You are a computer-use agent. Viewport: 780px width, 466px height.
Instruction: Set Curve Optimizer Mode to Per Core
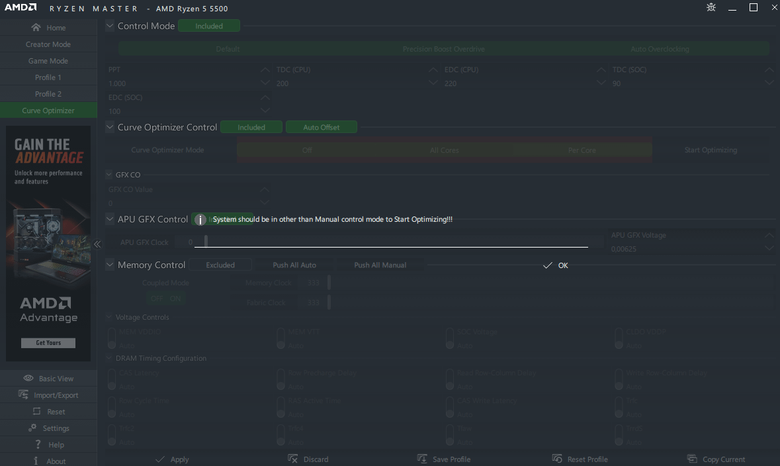coord(582,150)
